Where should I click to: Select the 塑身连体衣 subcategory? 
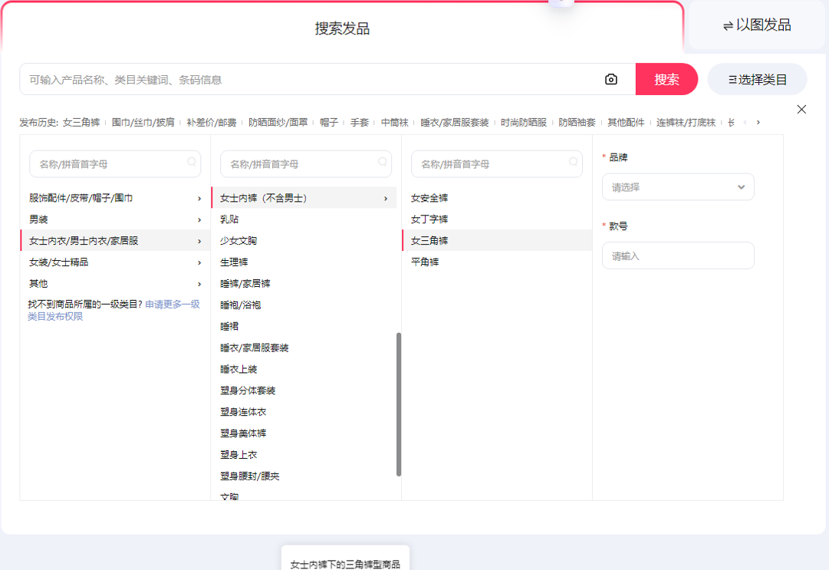point(304,412)
